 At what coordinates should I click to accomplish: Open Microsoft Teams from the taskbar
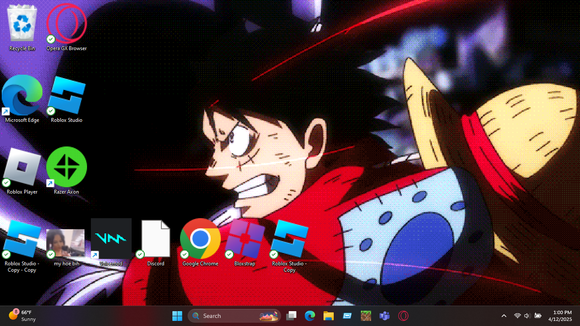[x=385, y=316]
